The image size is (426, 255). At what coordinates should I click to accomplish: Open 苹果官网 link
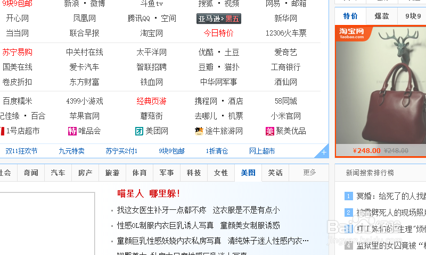[x=85, y=116]
